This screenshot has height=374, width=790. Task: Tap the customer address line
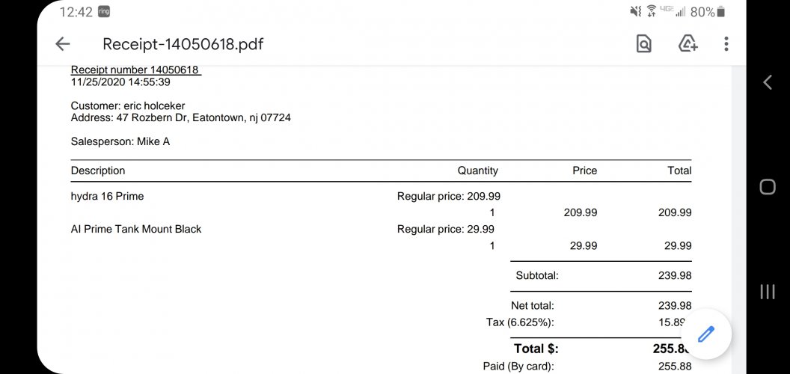pyautogui.click(x=181, y=118)
